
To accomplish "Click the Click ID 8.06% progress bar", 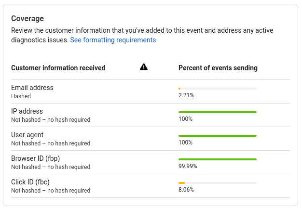I will [x=218, y=183].
